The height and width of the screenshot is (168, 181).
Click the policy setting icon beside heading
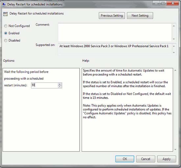coord(5,14)
